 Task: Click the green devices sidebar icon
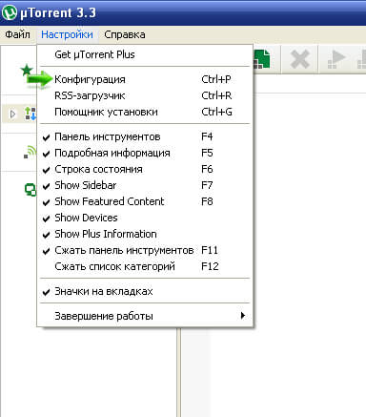point(30,190)
